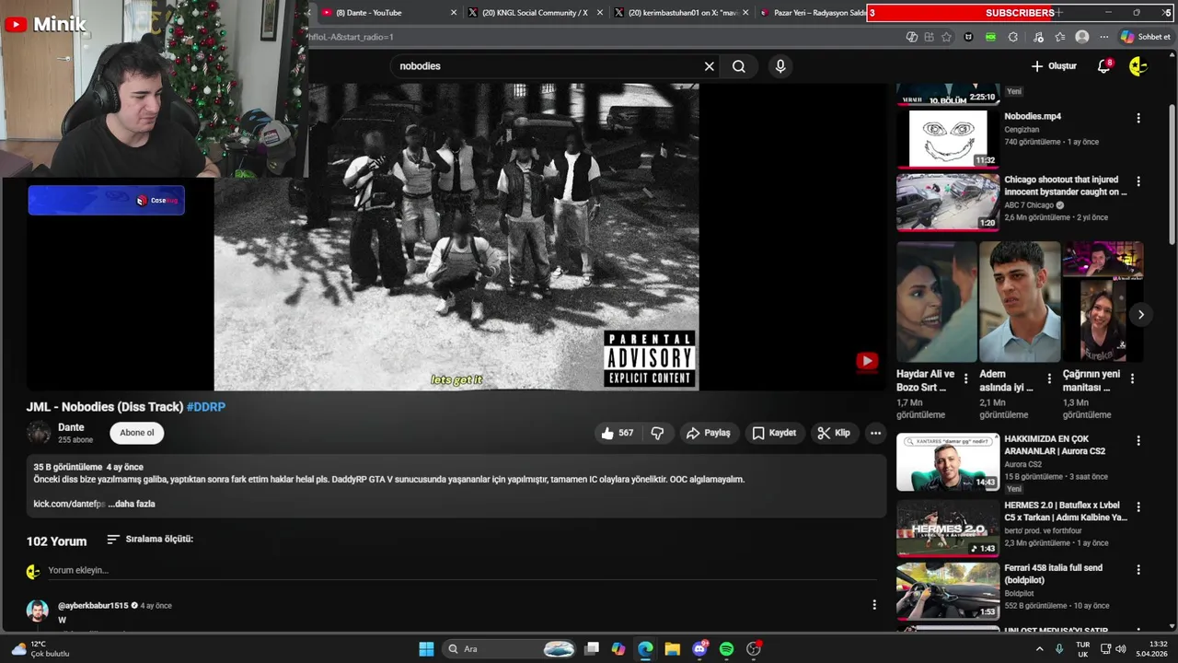Open the media control music-note icon
Image resolution: width=1178 pixels, height=663 pixels.
[1038, 37]
